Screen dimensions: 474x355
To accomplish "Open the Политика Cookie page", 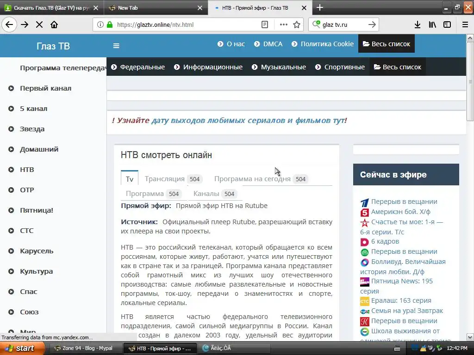I will [323, 44].
